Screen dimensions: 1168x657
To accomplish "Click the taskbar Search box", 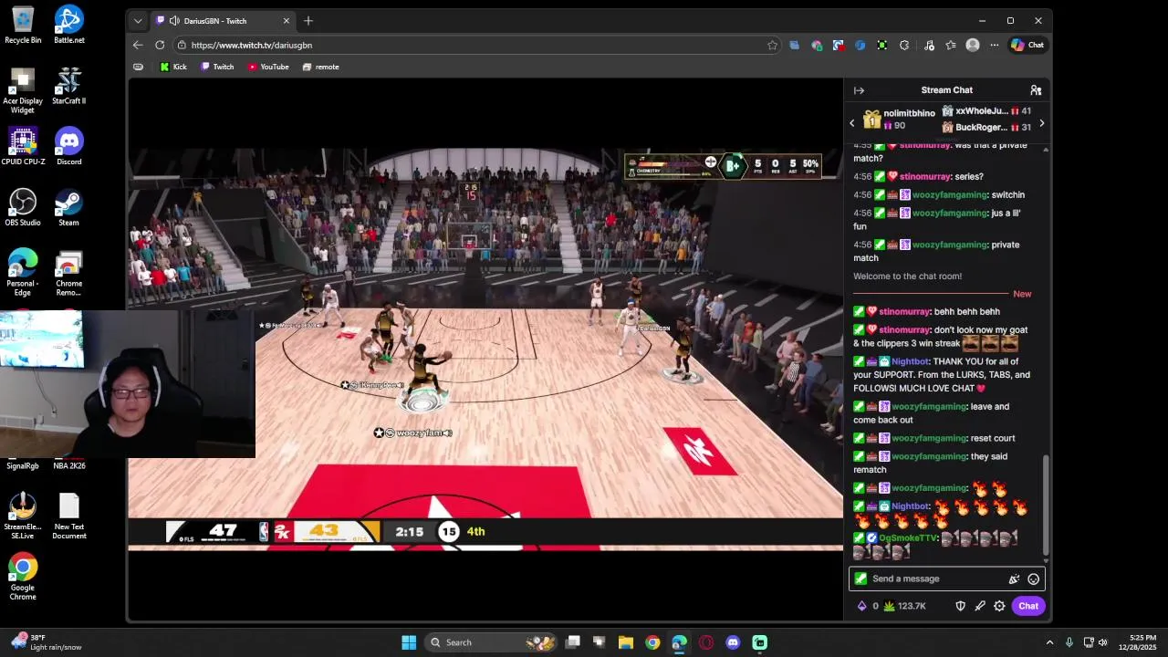I will (491, 642).
